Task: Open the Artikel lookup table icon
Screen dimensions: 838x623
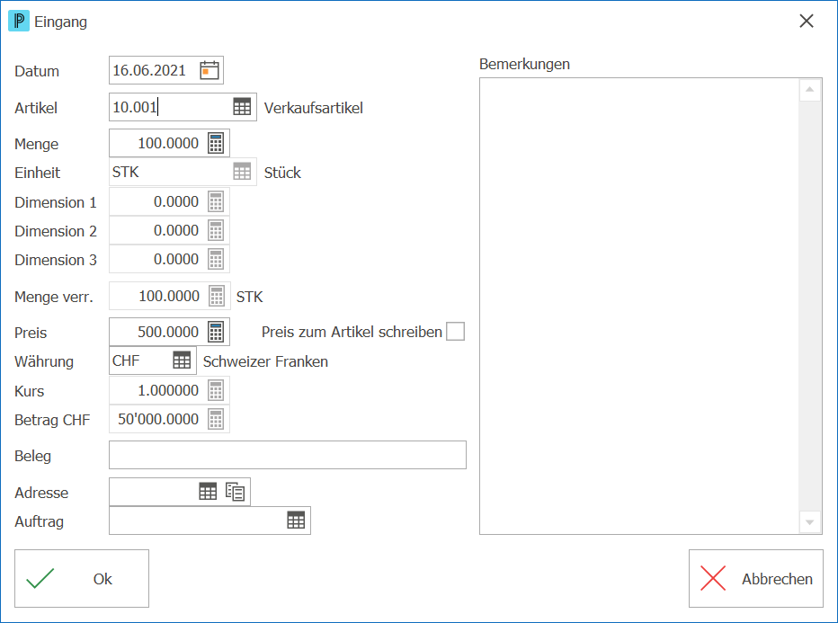Action: point(242,107)
